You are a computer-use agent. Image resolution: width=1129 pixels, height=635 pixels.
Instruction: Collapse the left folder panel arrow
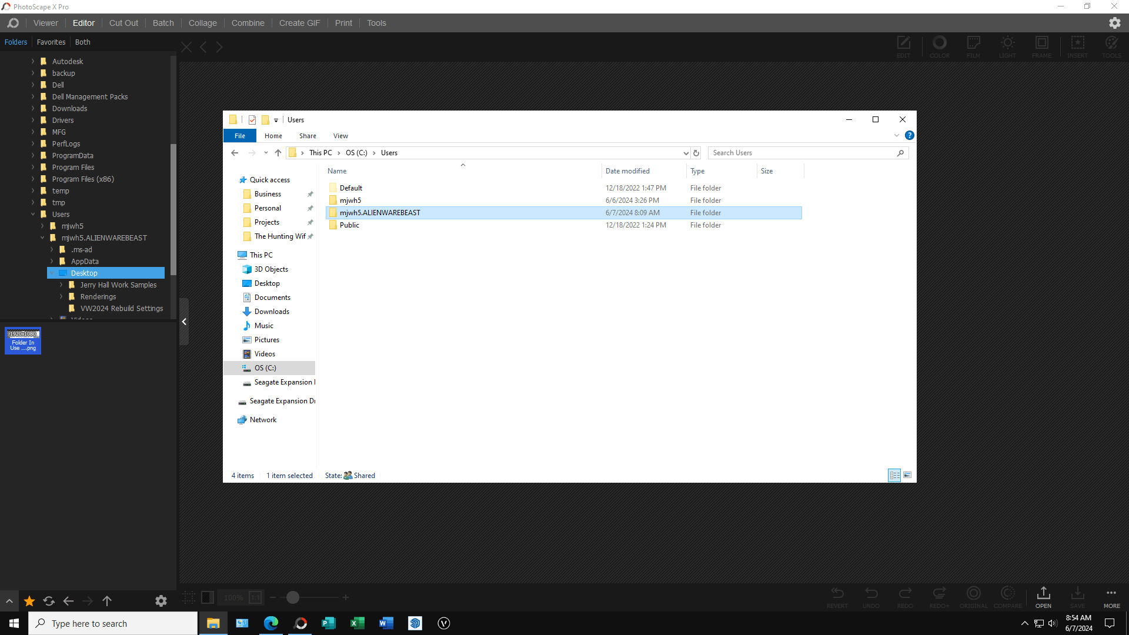[184, 322]
